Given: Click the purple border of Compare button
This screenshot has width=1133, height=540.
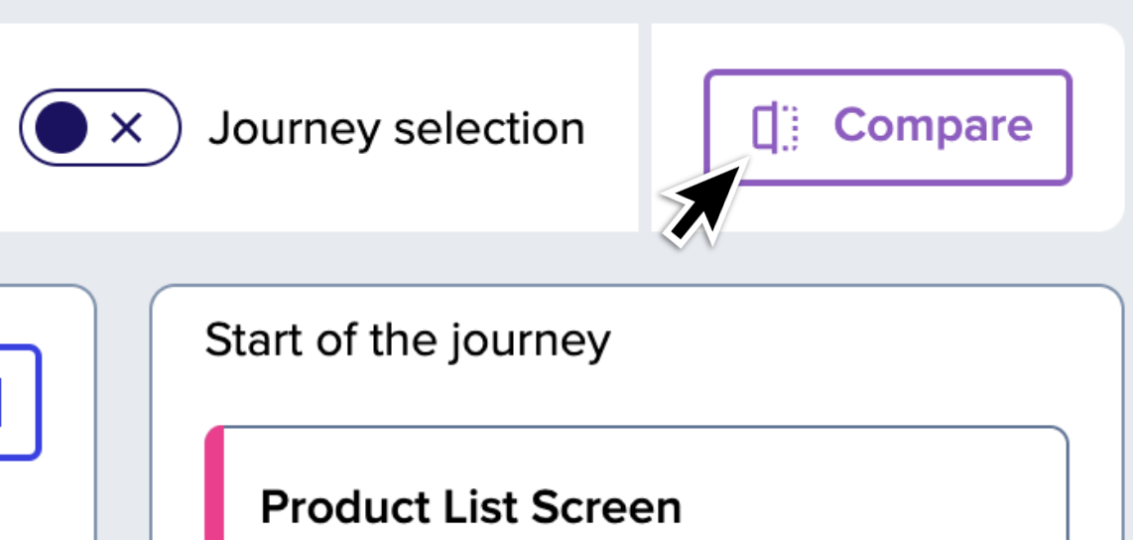Looking at the screenshot, I should [x=887, y=72].
